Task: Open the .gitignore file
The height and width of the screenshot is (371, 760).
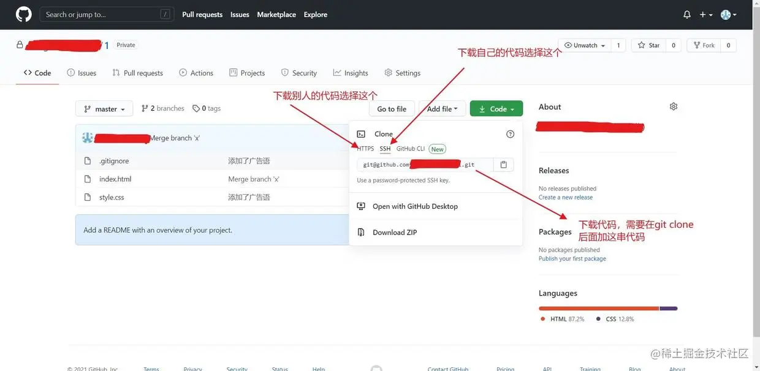Action: pyautogui.click(x=114, y=161)
